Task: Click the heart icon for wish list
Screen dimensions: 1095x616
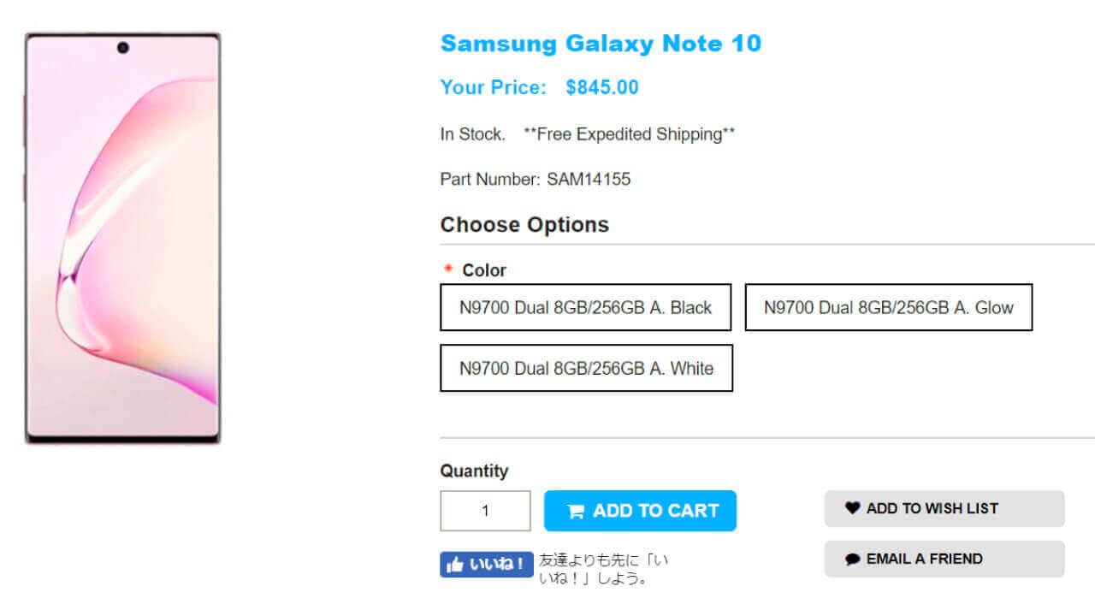Action: pyautogui.click(x=852, y=508)
